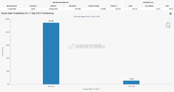
Task: Click the MEETING INFORMATION table heading
Action: [61, 3]
